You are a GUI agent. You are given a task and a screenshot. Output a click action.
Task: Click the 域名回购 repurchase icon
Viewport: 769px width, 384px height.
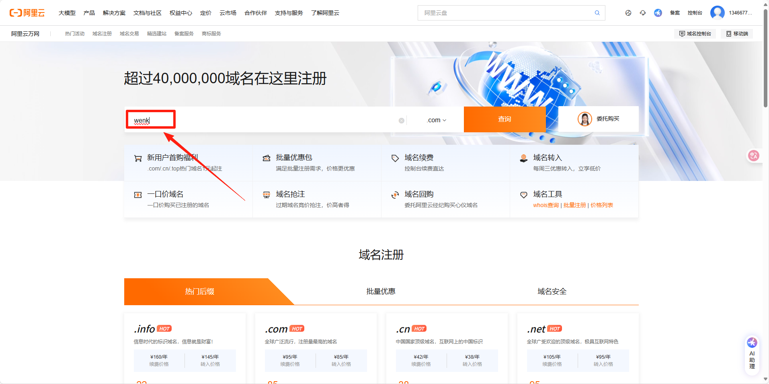point(395,195)
